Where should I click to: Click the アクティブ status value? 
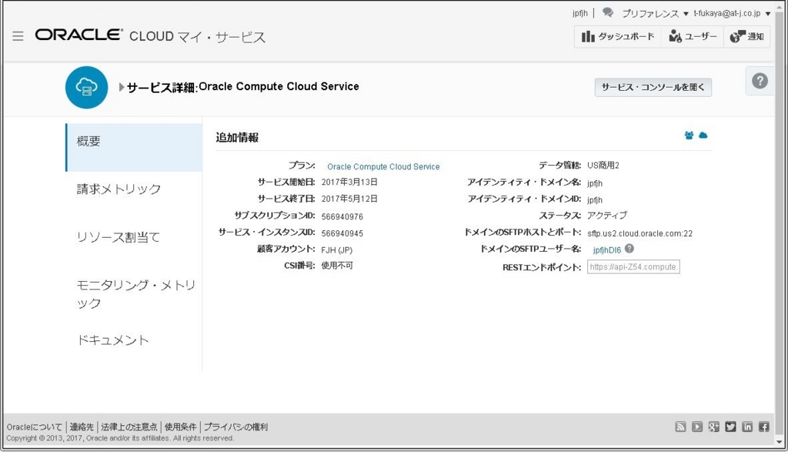607,215
